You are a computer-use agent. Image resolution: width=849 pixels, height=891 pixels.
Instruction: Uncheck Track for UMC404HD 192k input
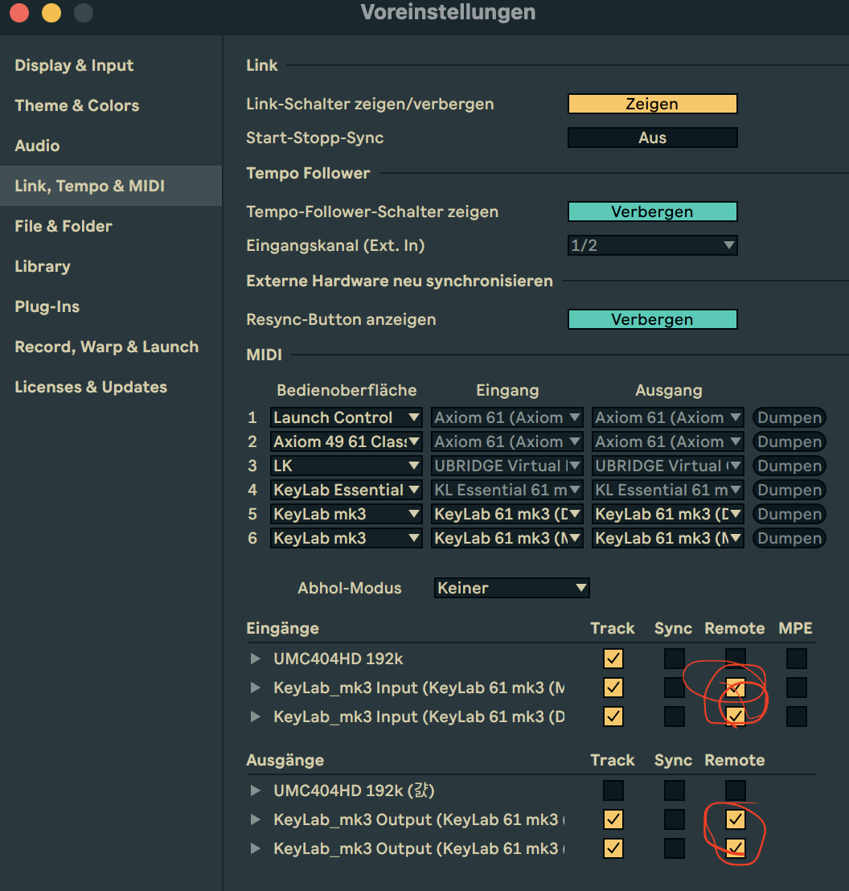point(613,659)
